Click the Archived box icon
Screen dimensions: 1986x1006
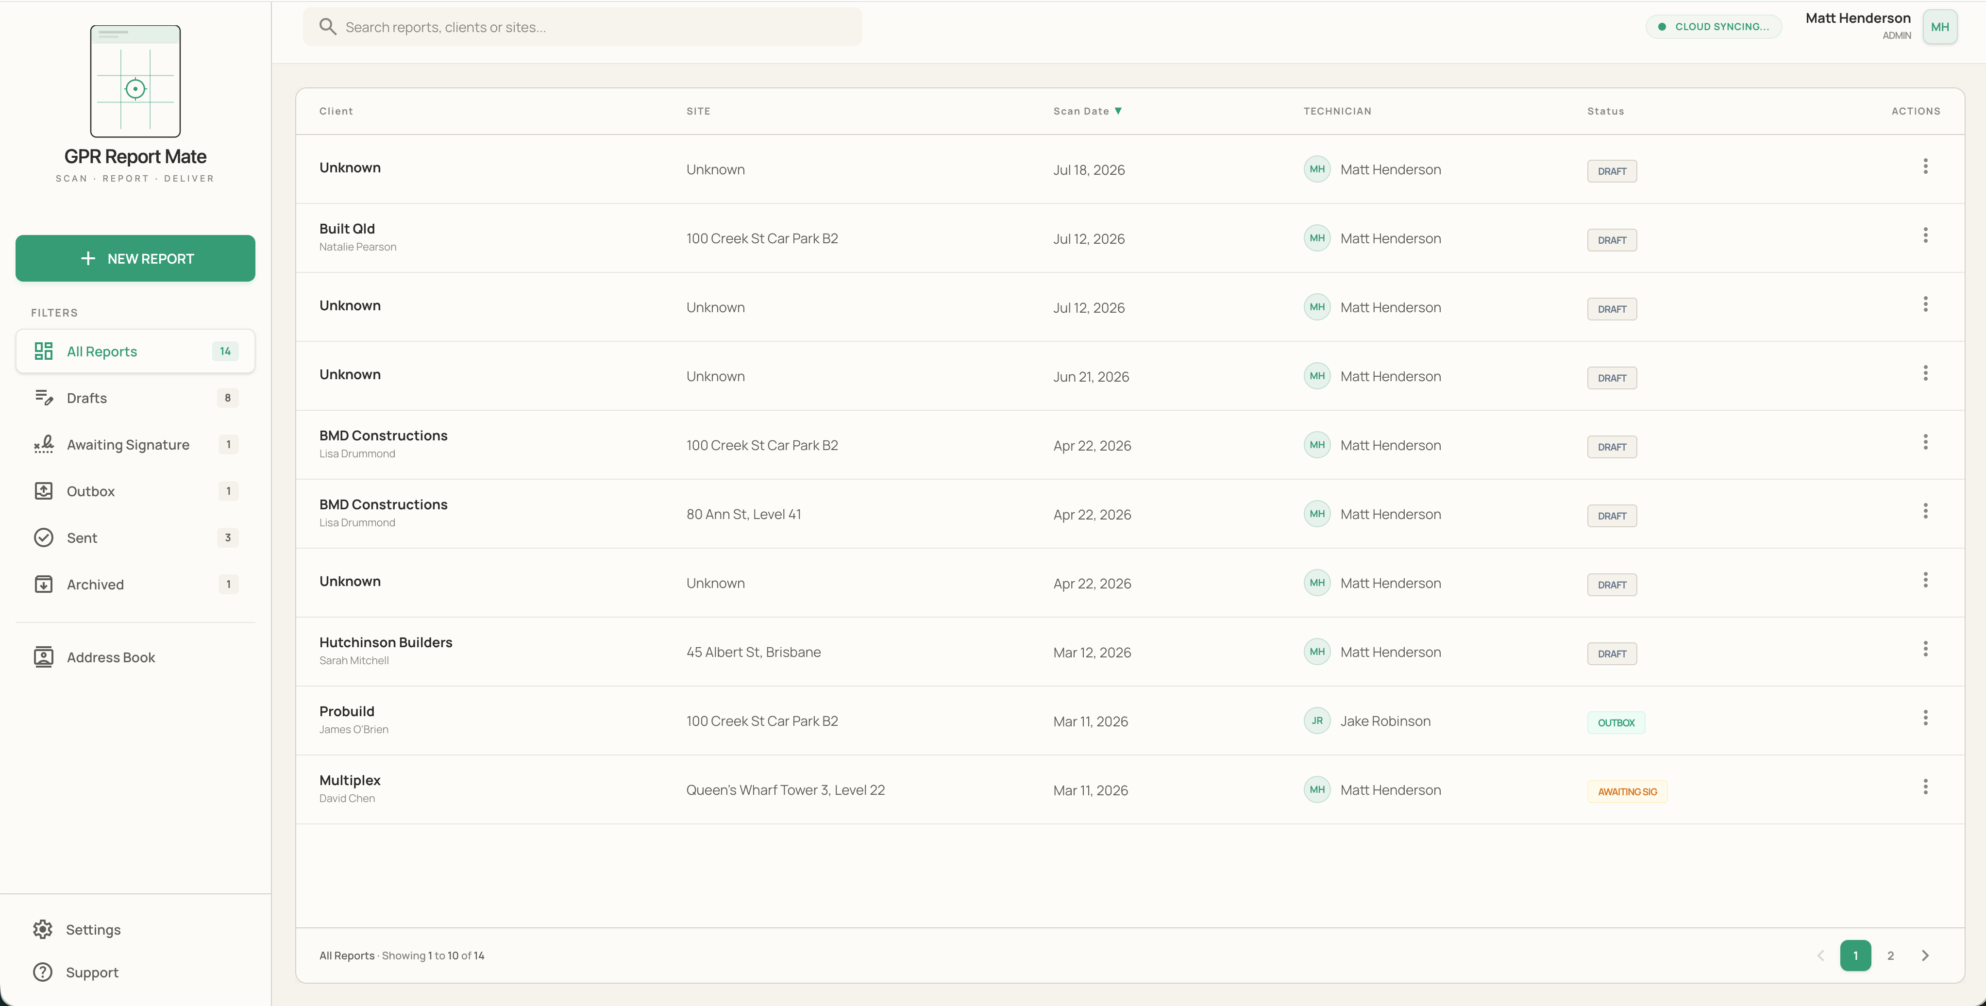44,585
